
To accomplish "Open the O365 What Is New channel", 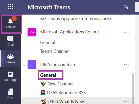I will pyautogui.click(x=62, y=101).
